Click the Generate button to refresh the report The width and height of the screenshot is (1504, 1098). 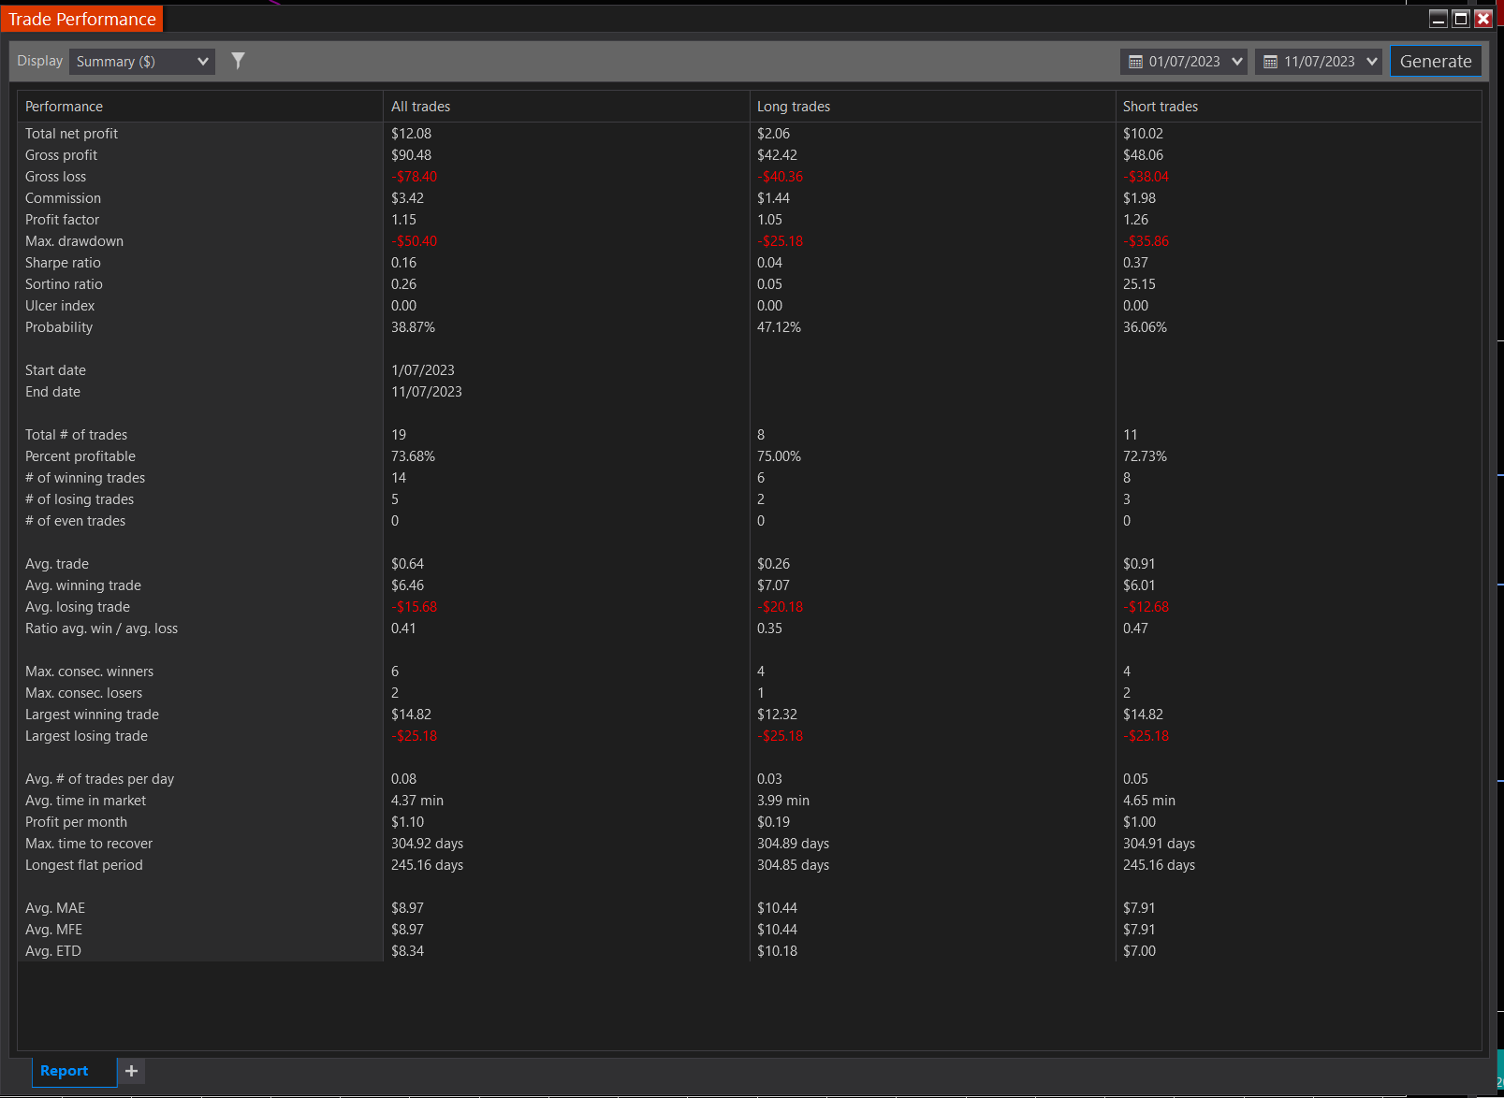click(x=1436, y=61)
